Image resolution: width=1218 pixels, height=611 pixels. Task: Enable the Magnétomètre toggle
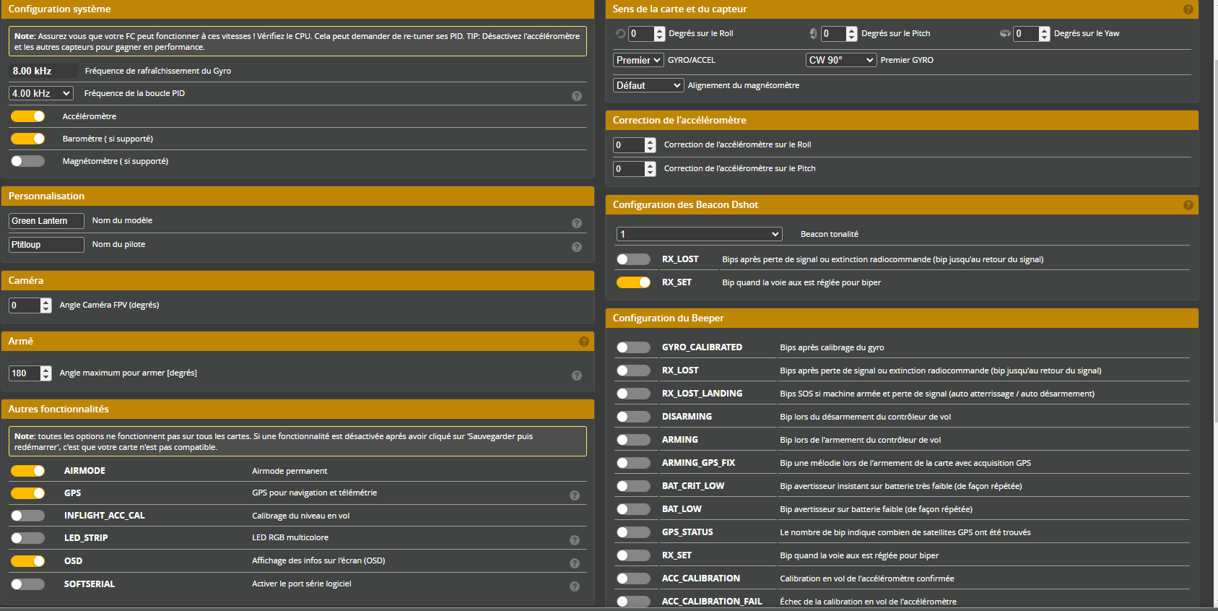28,161
